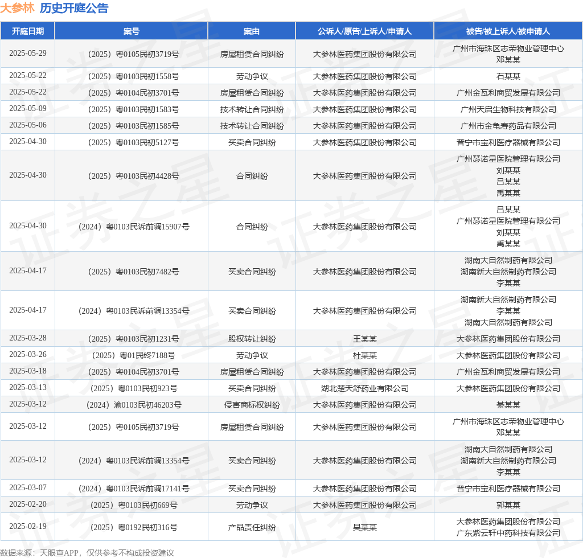583x558 pixels.
Task: Click the 被告/被上诉人/被申请人 column header
Action: click(508, 31)
